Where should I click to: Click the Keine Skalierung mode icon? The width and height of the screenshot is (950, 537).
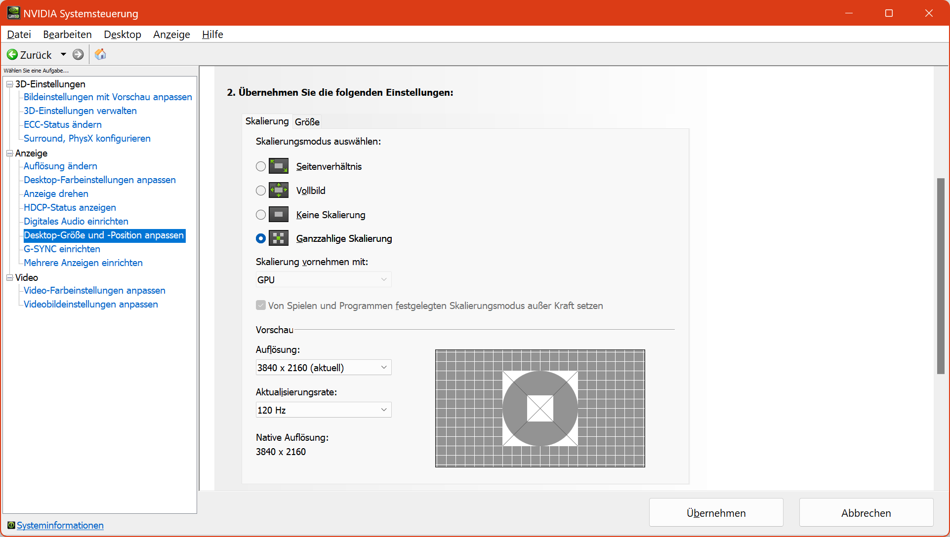[279, 215]
